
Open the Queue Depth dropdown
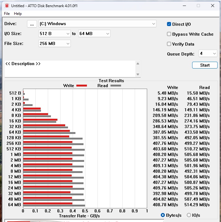[208, 54]
